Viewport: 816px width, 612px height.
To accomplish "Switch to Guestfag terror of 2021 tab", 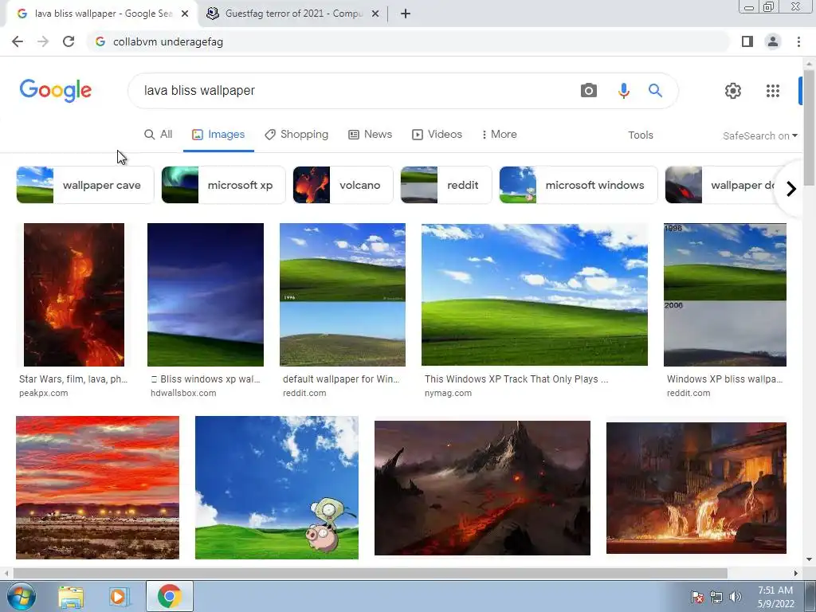I will [294, 14].
